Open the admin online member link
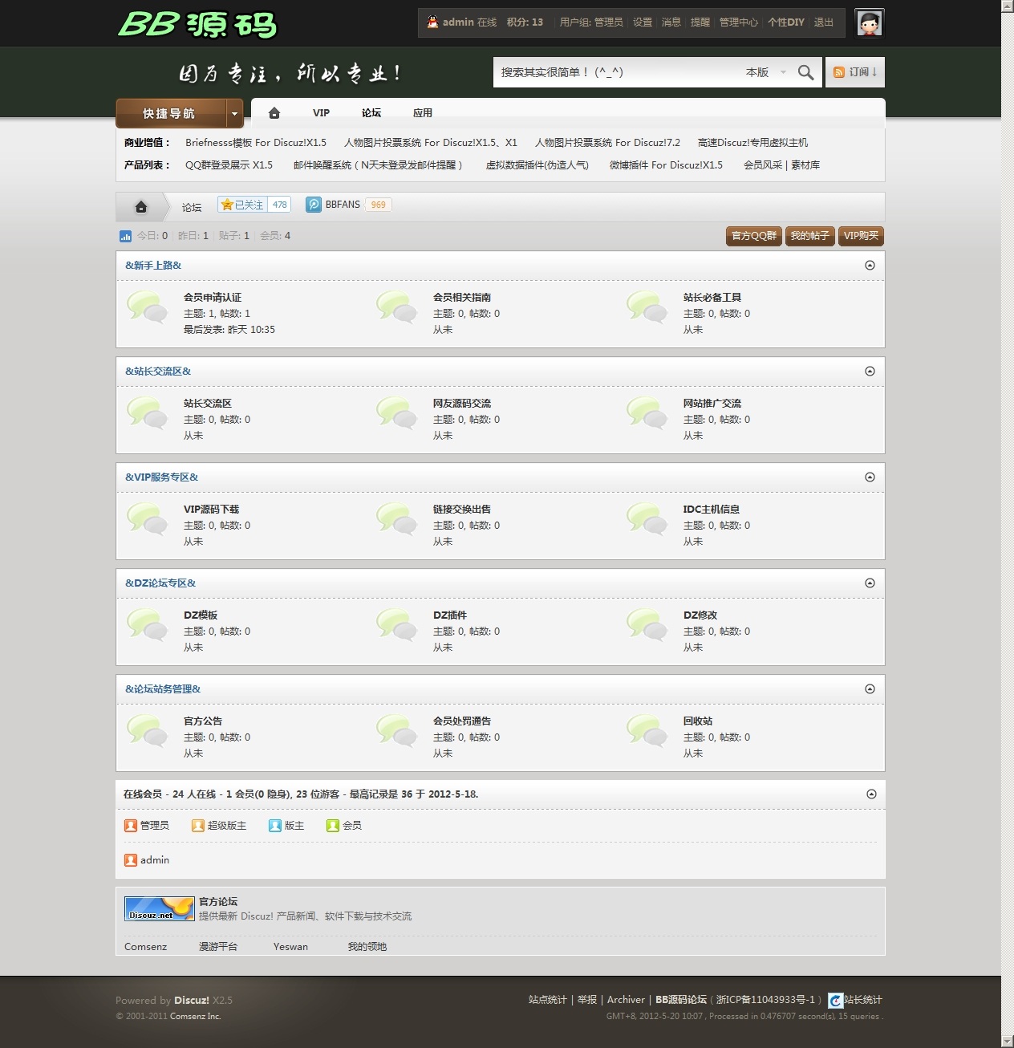Image resolution: width=1014 pixels, height=1048 pixels. coord(155,860)
